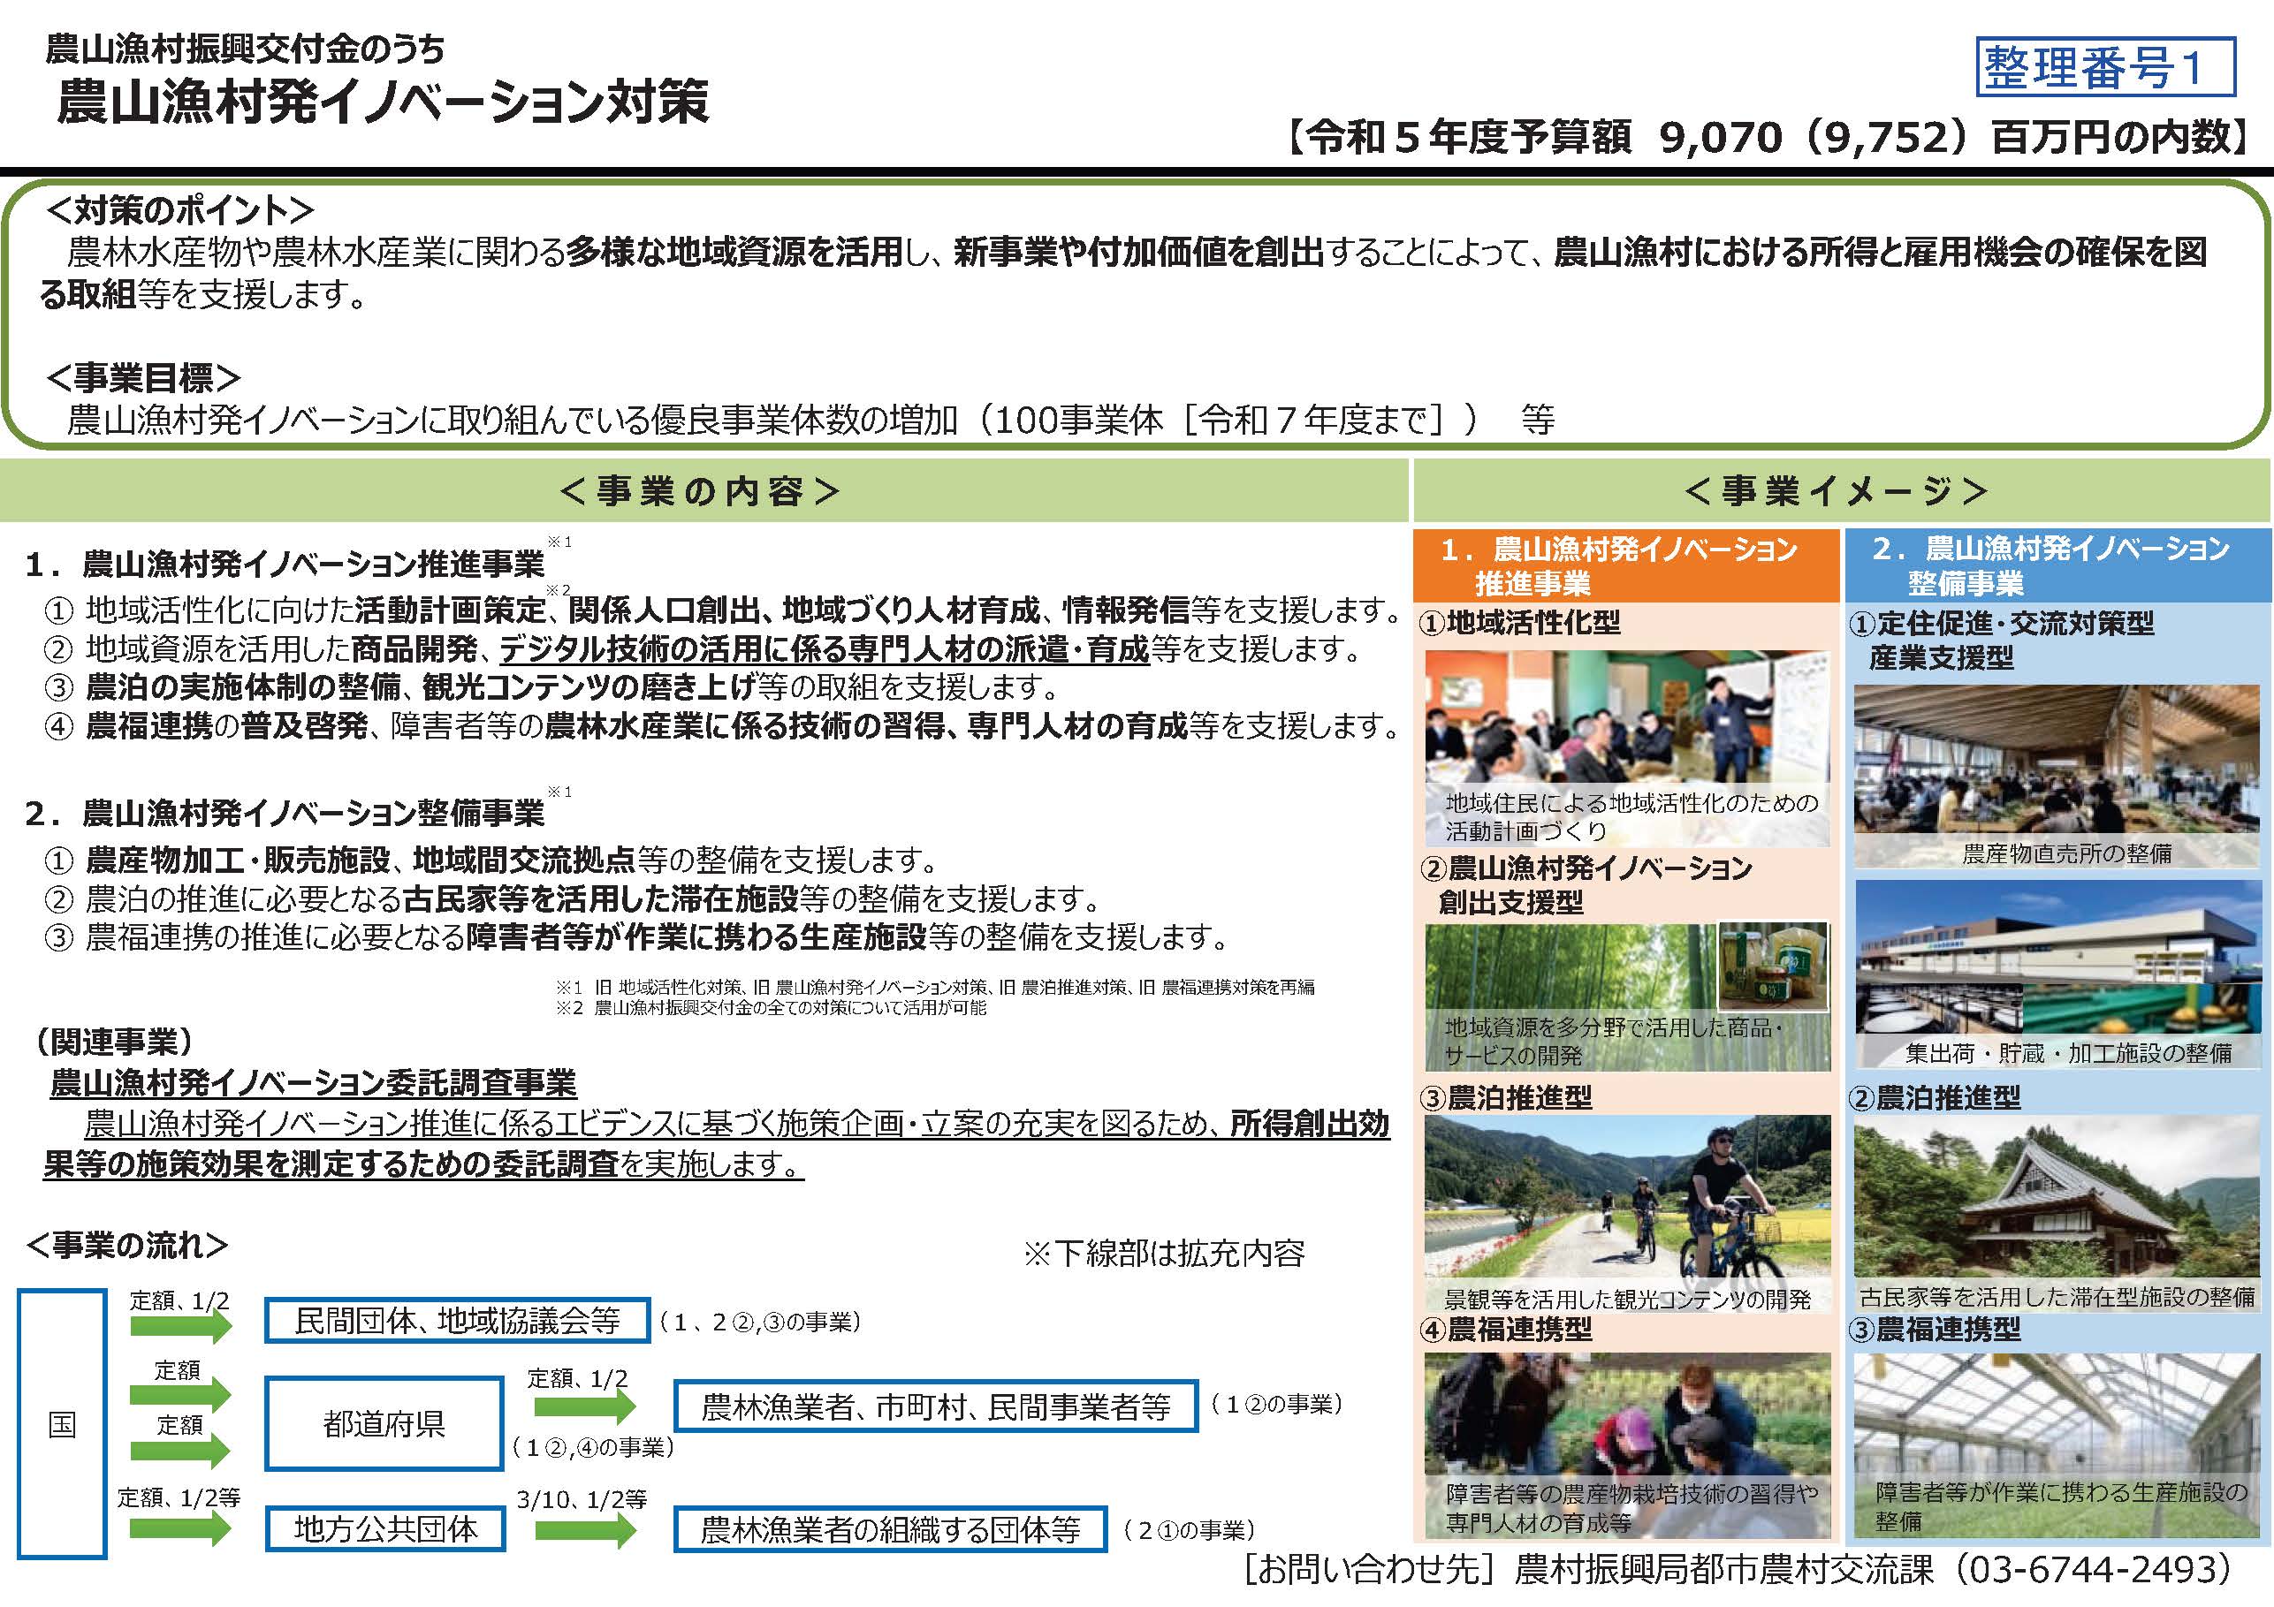2274x1607 pixels.
Task: Click the green arrow after 都道府県
Action: [x=586, y=1406]
